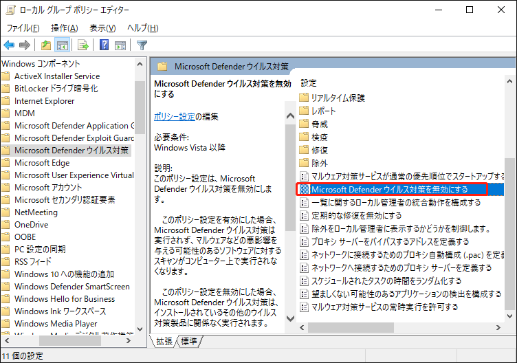Viewport: 517px width, 363px height.
Task: Select Internet Explorer tree folder
Action: tap(45, 101)
